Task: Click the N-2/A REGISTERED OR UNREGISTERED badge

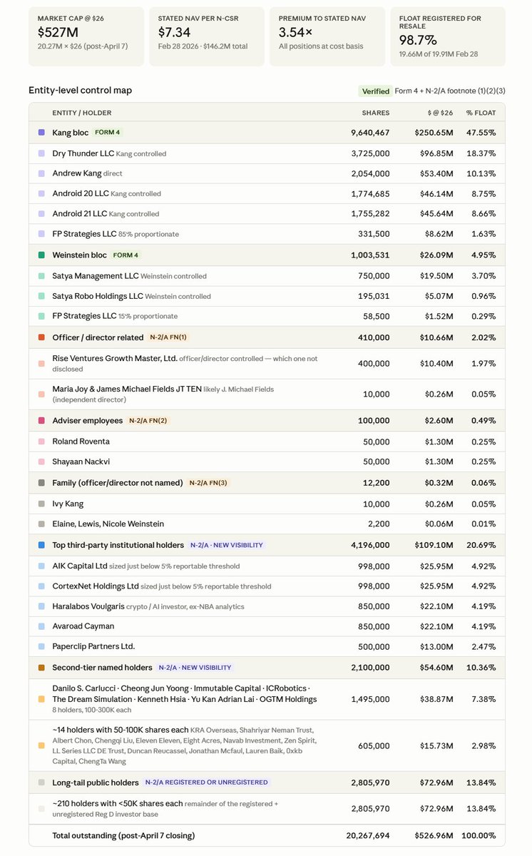Action: pyautogui.click(x=206, y=782)
